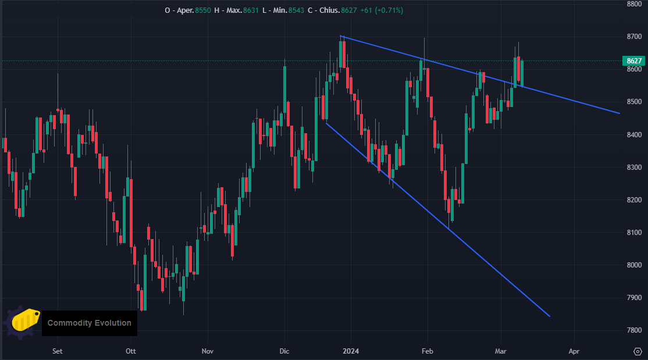Click the Feb month label on time axis
Viewport: 648px width, 360px height.
pyautogui.click(x=428, y=351)
